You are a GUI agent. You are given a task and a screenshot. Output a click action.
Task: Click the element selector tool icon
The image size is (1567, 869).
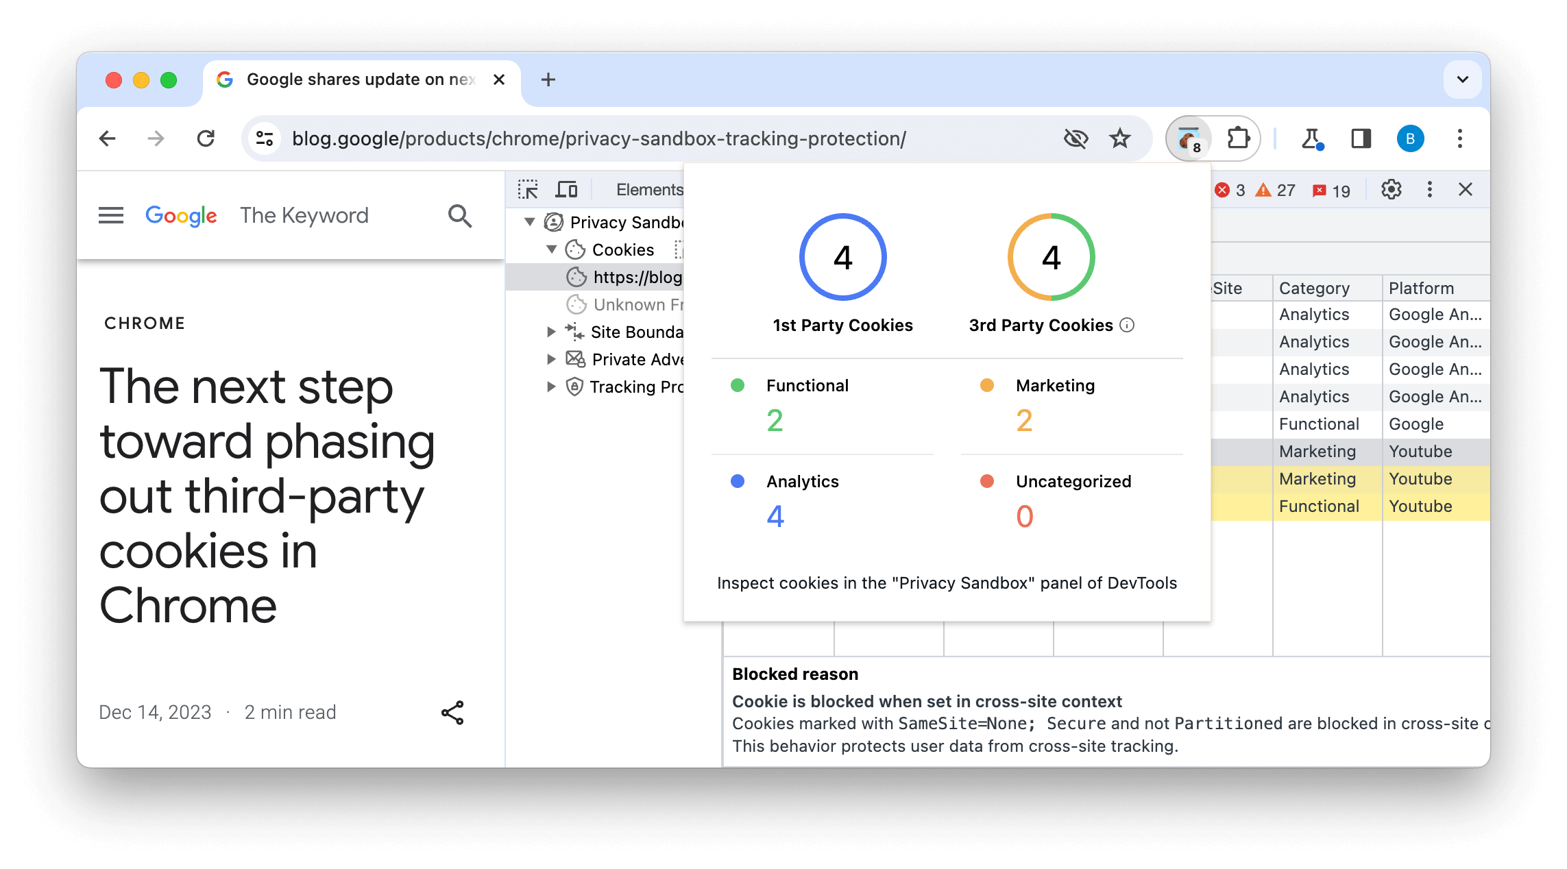[530, 188]
